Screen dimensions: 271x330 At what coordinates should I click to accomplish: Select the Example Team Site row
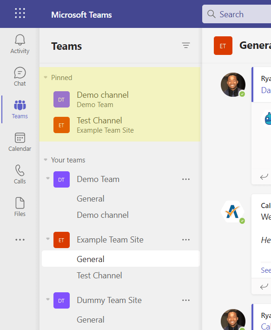pyautogui.click(x=121, y=240)
